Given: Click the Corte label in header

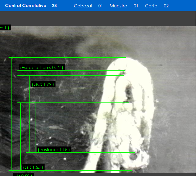Looking at the screenshot, I should coord(151,6).
